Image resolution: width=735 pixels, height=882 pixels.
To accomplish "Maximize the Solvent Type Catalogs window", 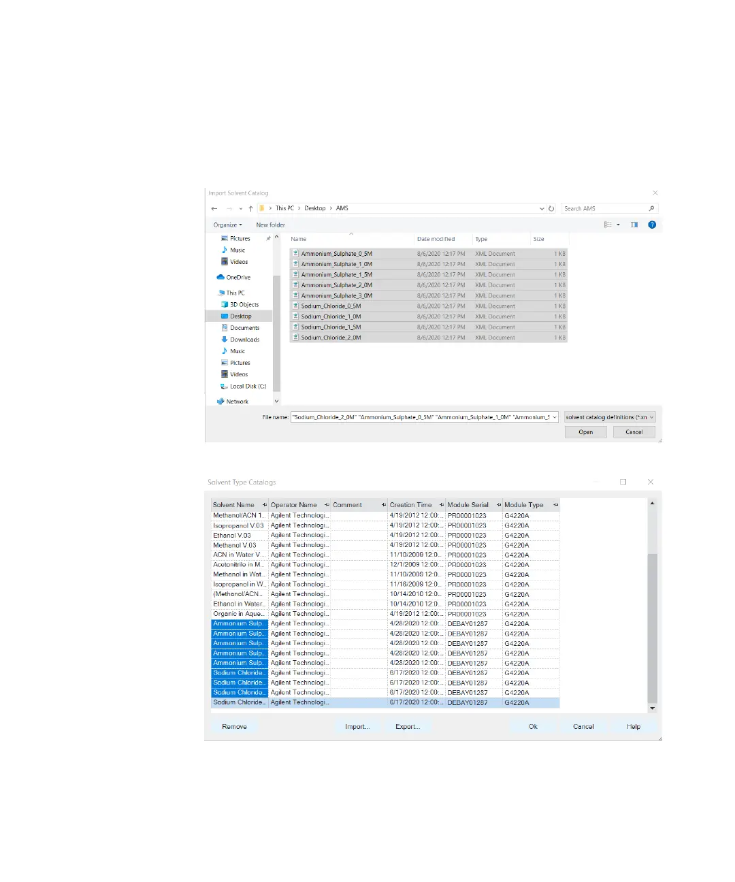I will tap(623, 482).
